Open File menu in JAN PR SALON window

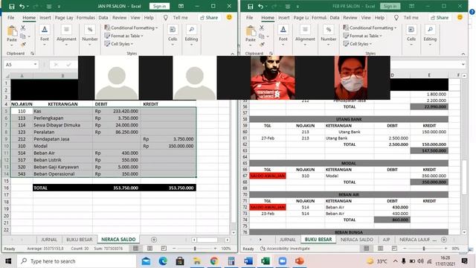click(x=11, y=18)
